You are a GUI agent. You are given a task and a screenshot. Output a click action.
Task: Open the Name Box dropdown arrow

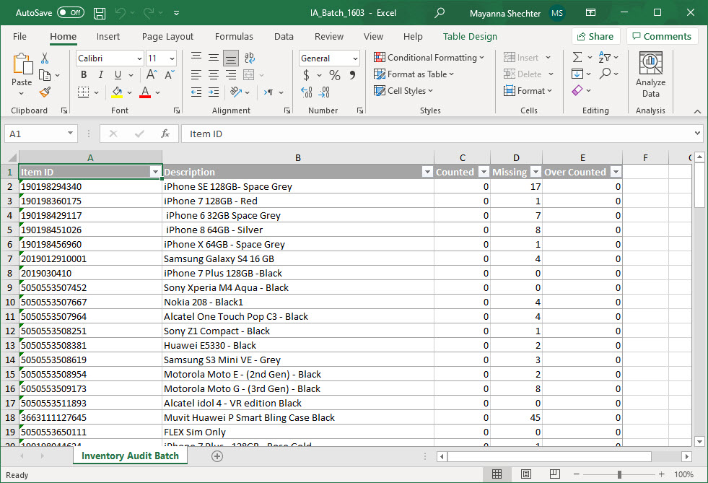(71, 134)
